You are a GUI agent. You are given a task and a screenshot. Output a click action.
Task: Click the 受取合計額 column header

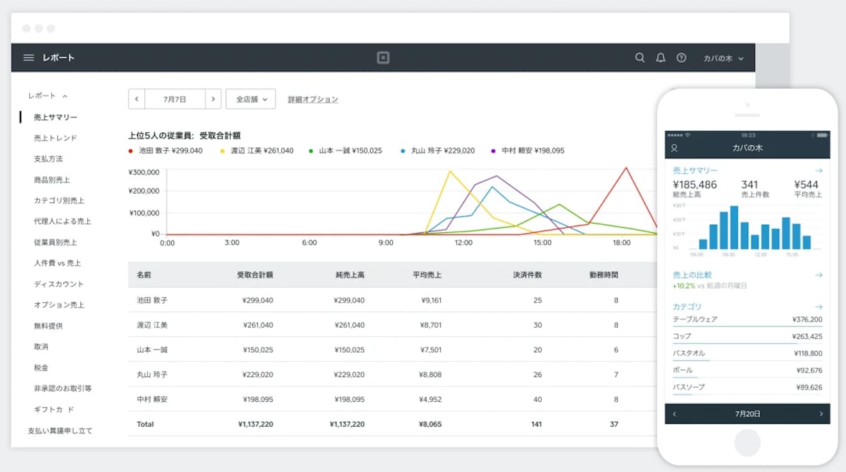255,275
